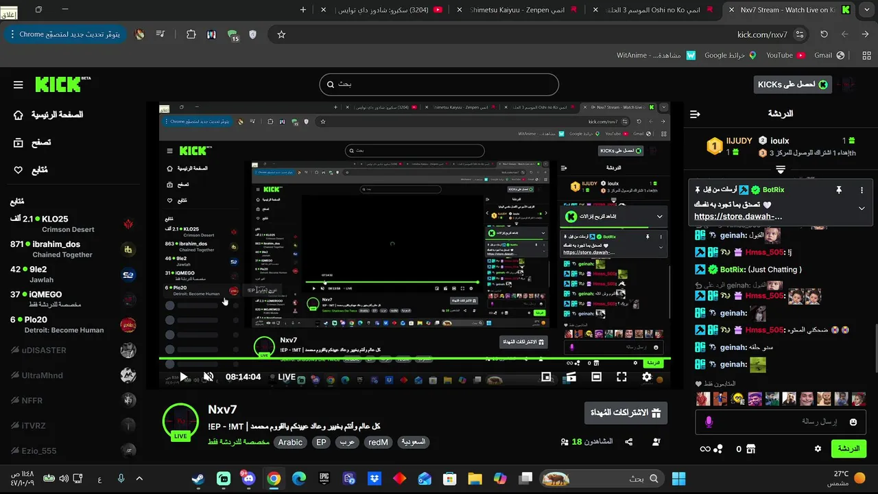Image resolution: width=878 pixels, height=494 pixels.
Task: Open Nxv7 streamer avatar
Action: (x=180, y=421)
